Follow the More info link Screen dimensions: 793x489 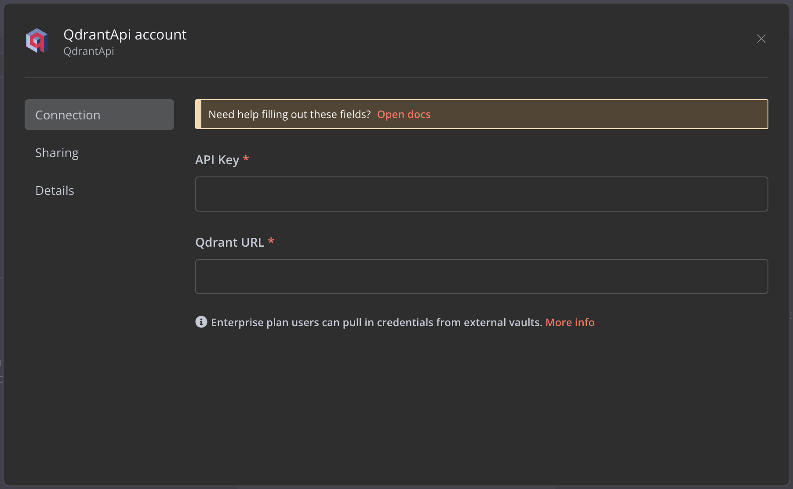(x=570, y=322)
